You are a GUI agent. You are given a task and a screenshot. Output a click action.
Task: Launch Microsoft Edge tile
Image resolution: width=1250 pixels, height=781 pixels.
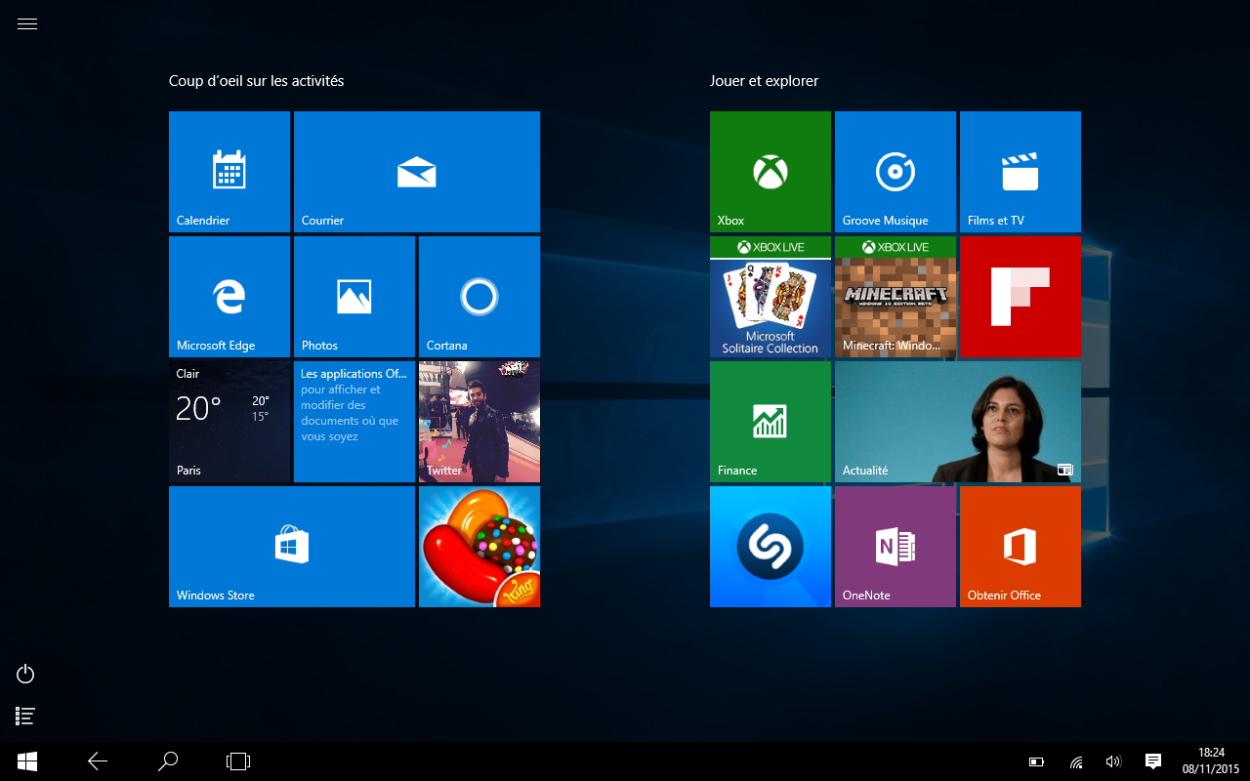coord(229,297)
